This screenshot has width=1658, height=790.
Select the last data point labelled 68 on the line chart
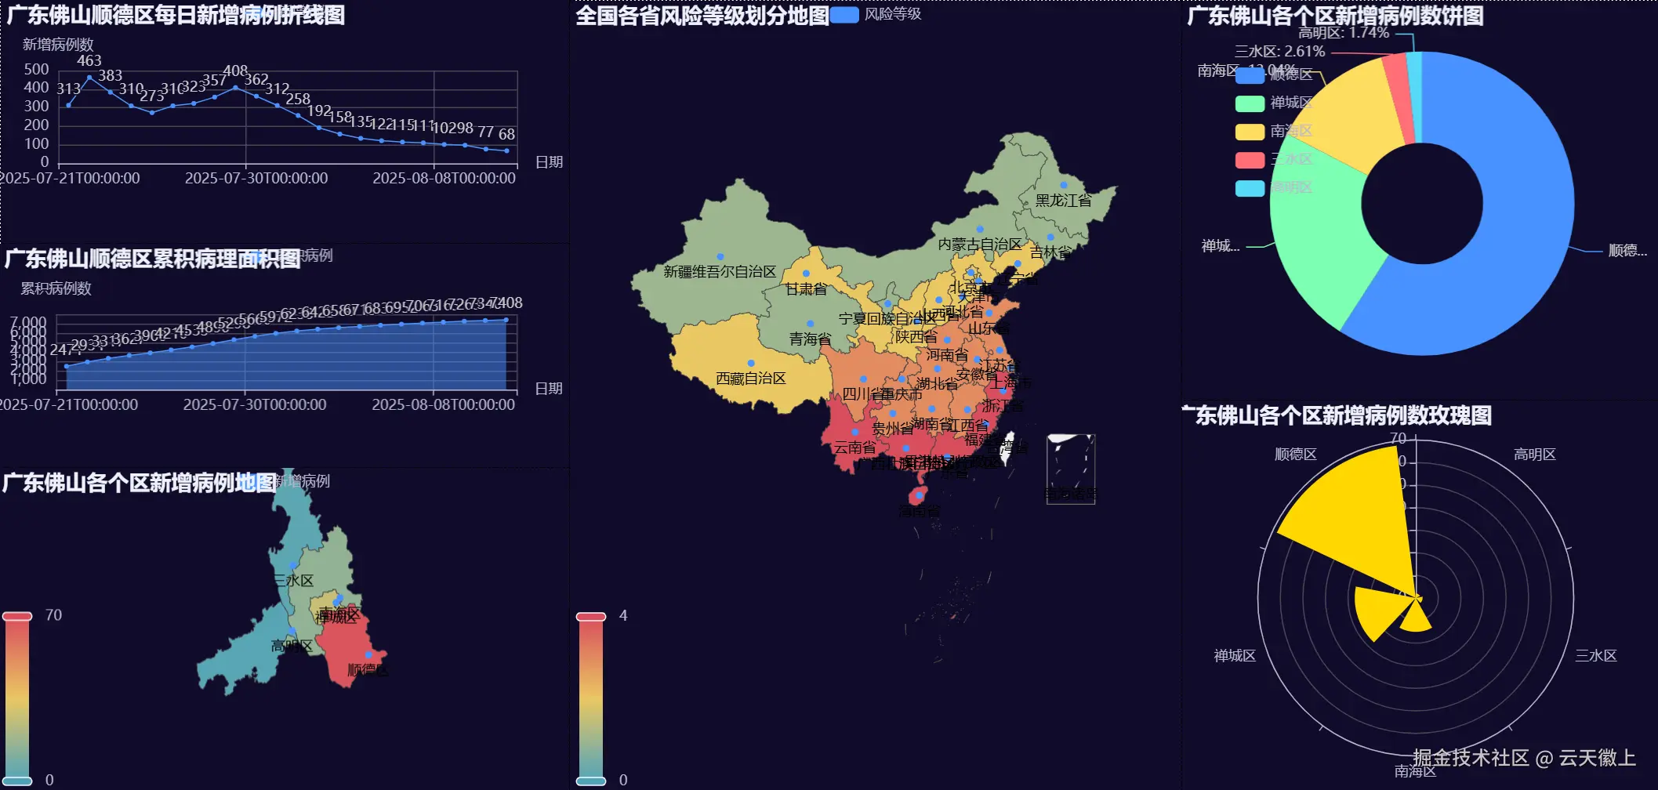pos(506,150)
